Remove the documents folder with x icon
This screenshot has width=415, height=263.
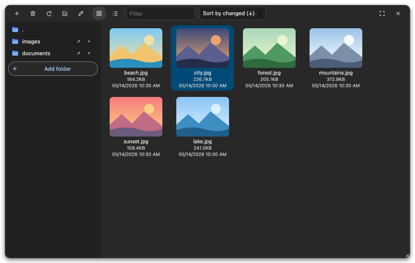(x=89, y=53)
